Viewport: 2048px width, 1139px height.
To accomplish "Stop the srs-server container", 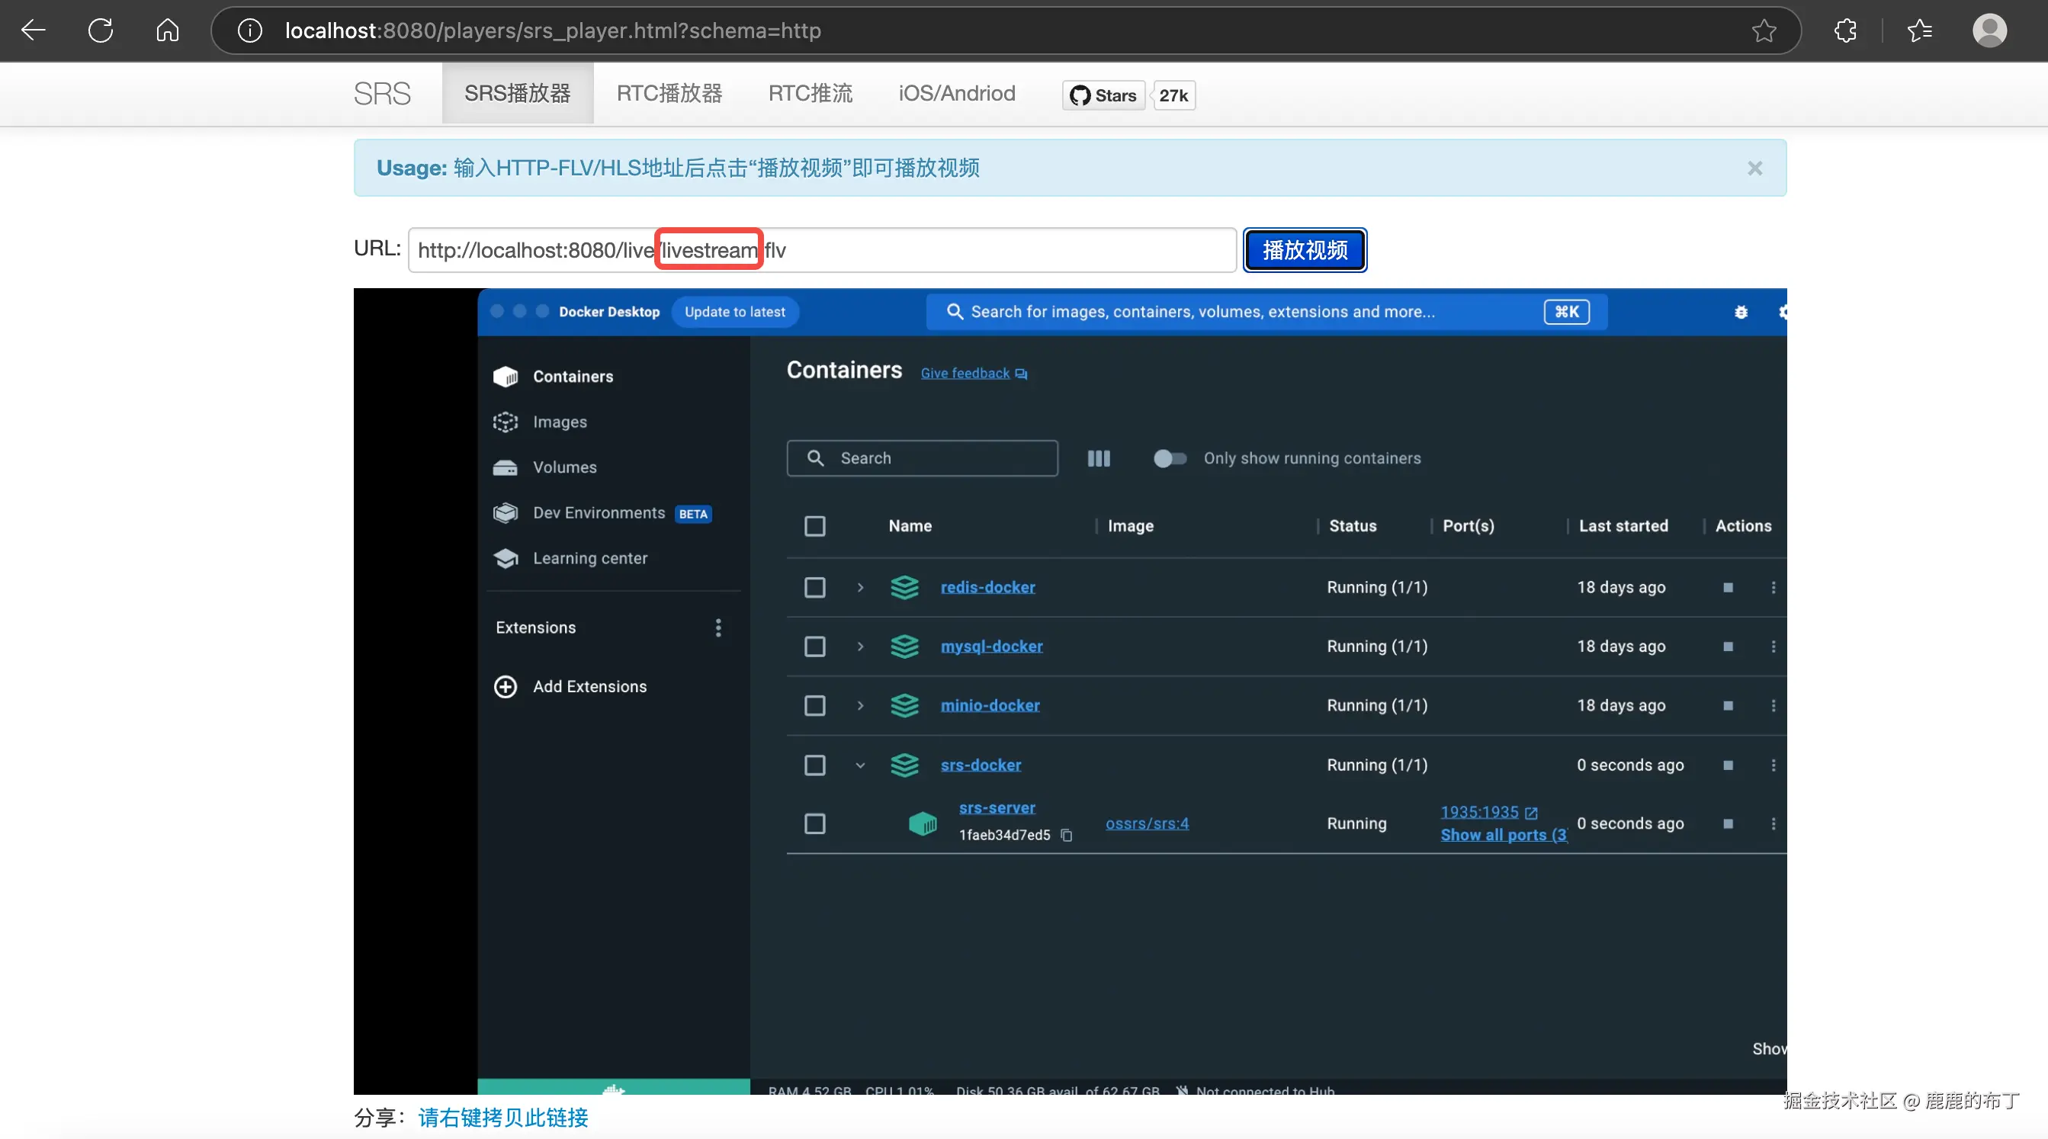I will 1728,823.
